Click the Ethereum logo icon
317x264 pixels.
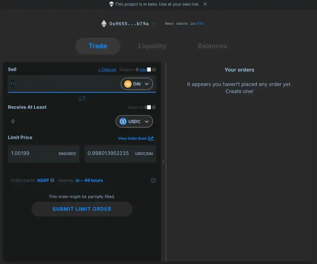click(x=104, y=24)
